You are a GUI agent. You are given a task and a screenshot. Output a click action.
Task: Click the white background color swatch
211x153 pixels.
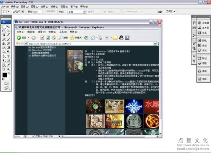pyautogui.click(x=8, y=78)
